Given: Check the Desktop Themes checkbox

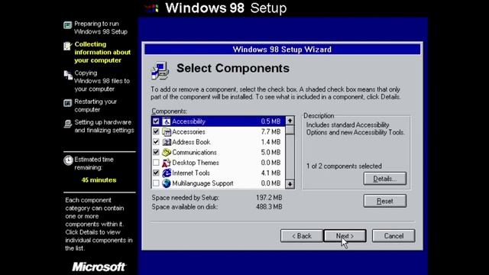Looking at the screenshot, I should [x=156, y=163].
